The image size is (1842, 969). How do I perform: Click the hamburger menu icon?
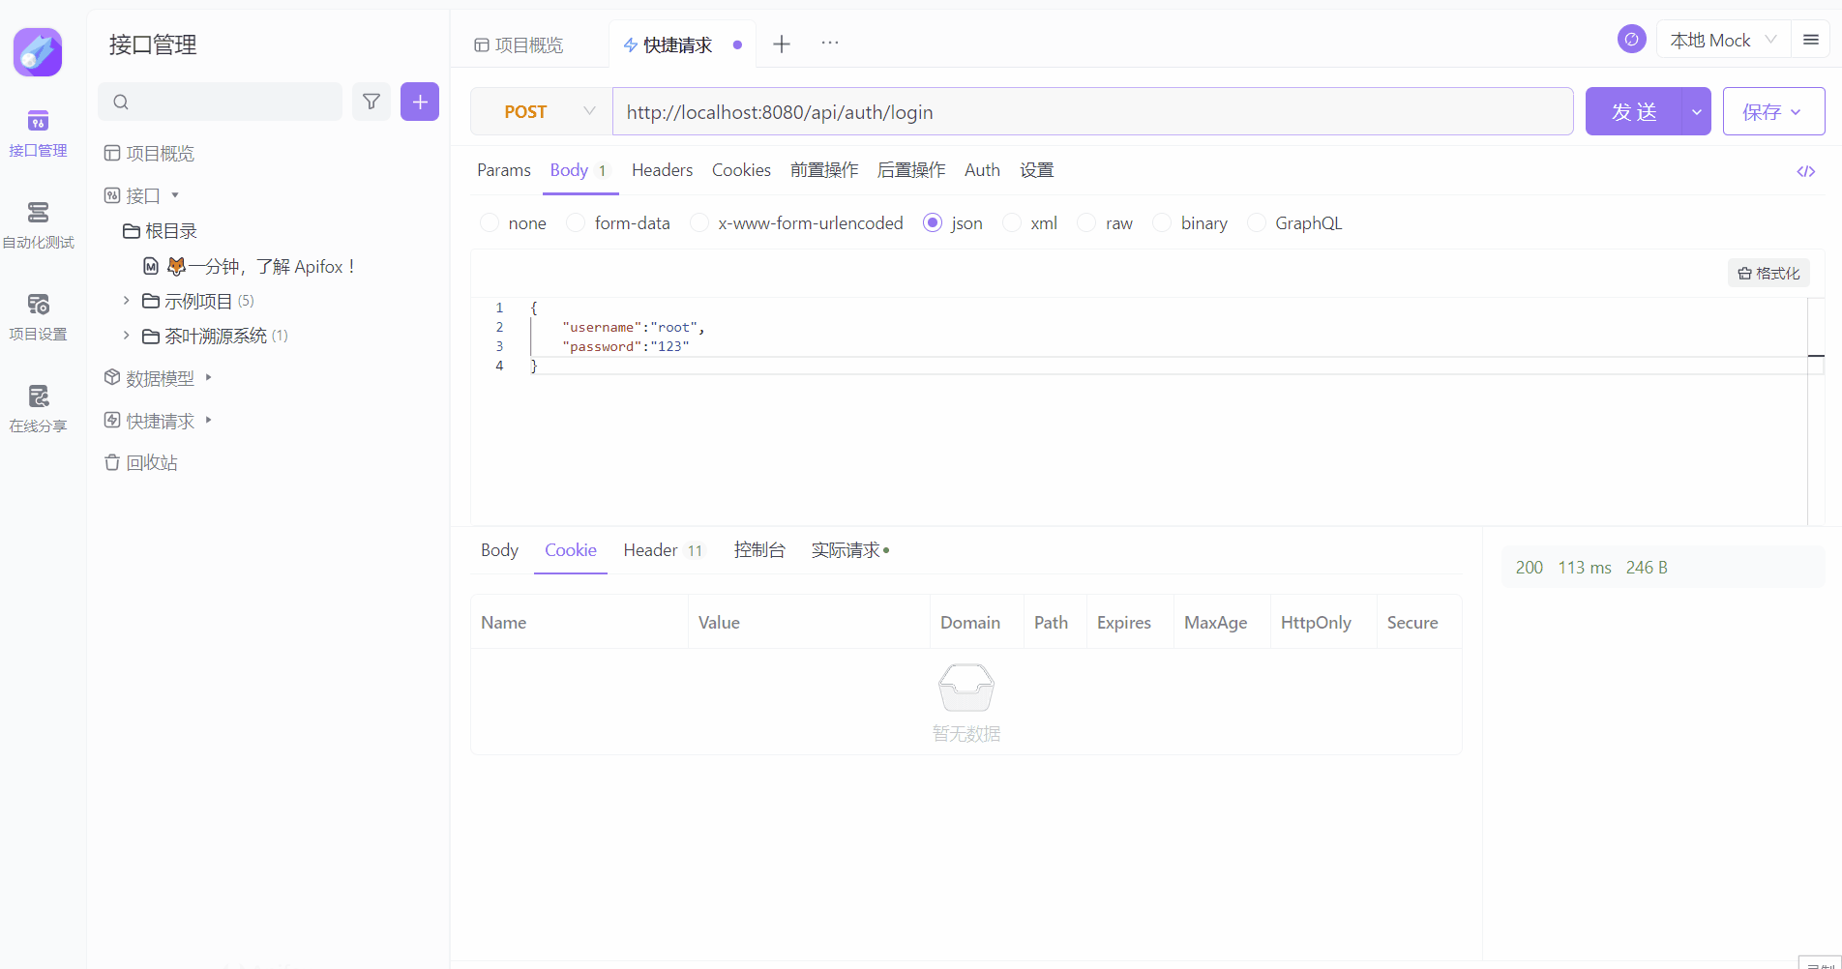pyautogui.click(x=1811, y=40)
